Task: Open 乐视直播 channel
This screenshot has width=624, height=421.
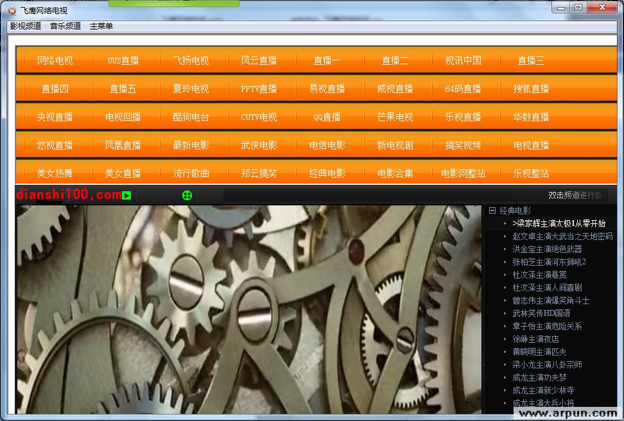Action: click(464, 117)
